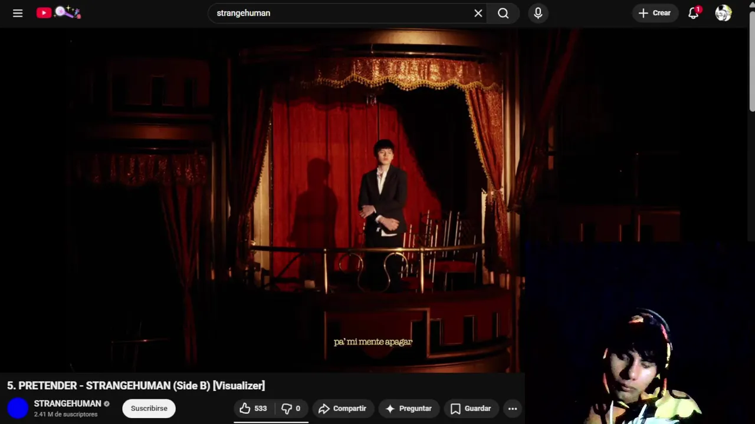Select the video title text
The image size is (755, 424).
[x=136, y=386]
